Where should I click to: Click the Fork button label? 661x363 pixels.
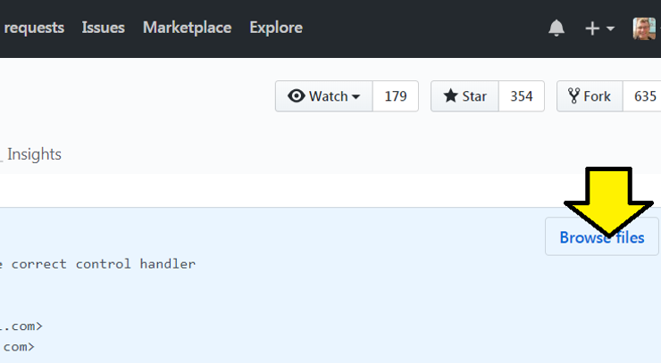point(597,96)
